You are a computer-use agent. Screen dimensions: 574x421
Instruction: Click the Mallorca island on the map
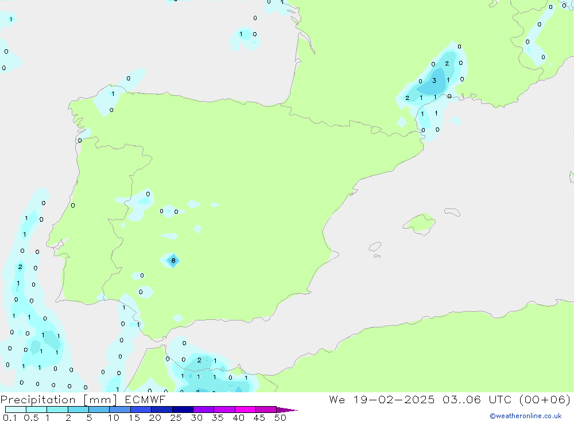tap(420, 223)
